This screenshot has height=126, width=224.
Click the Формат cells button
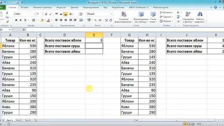point(166,21)
